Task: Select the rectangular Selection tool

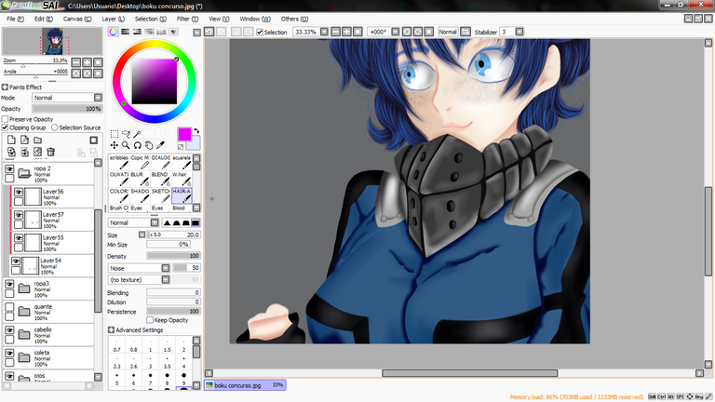Action: coord(115,134)
